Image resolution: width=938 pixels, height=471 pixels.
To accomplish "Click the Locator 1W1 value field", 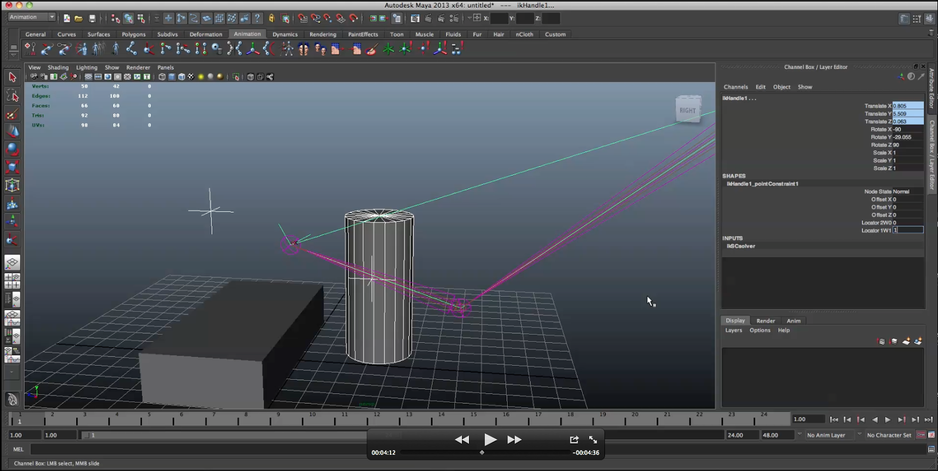I will click(908, 231).
